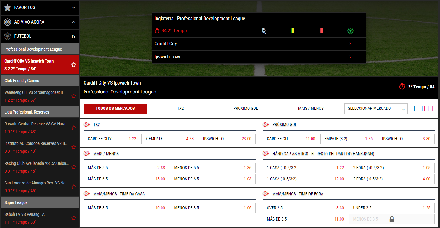Click the red card icon in scoreboard

coord(322,31)
